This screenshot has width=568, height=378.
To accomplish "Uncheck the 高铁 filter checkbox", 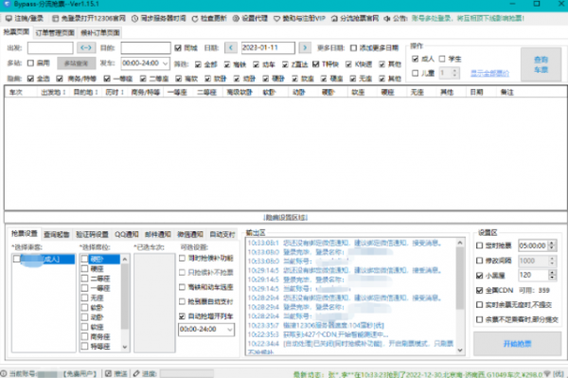I will point(227,64).
